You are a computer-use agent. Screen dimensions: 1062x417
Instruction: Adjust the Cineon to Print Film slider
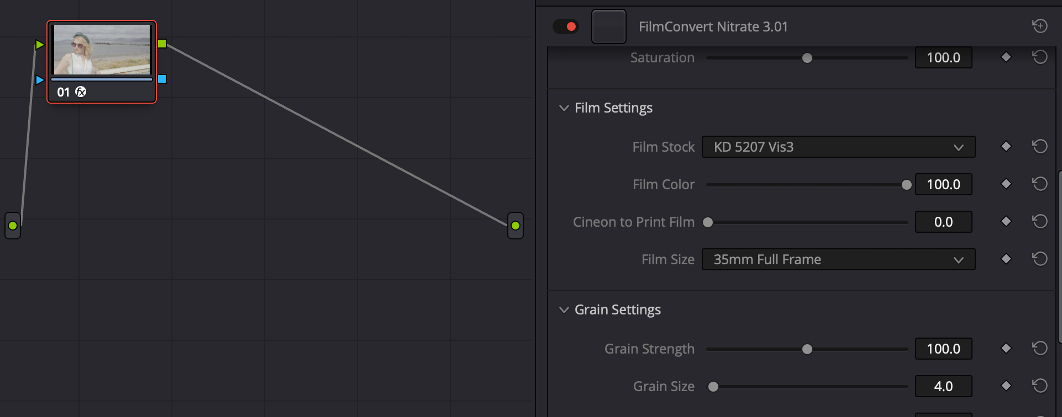coord(807,222)
